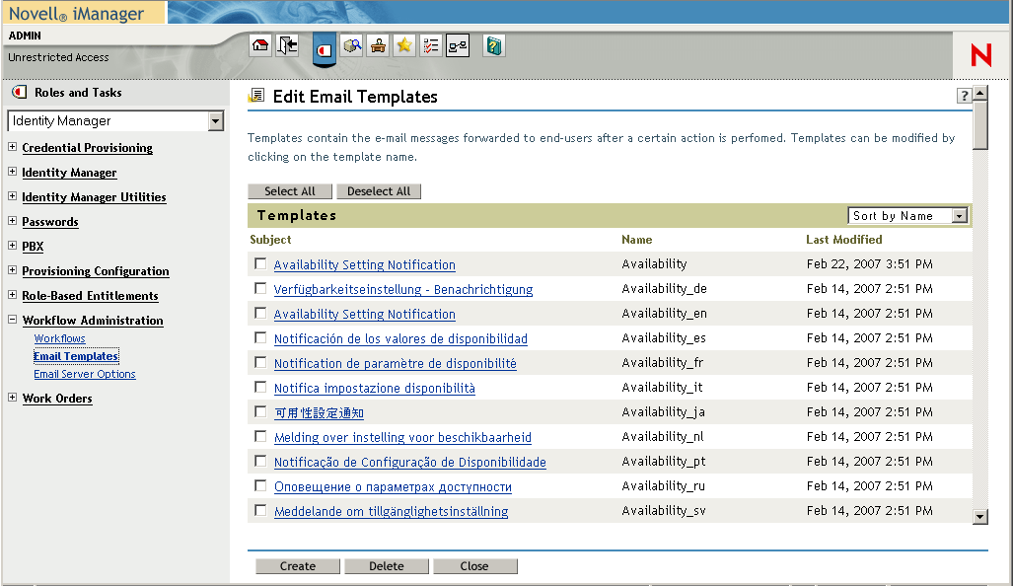Open the Roles and Tasks view icon
Screen dimensions: 1013x586
(325, 49)
